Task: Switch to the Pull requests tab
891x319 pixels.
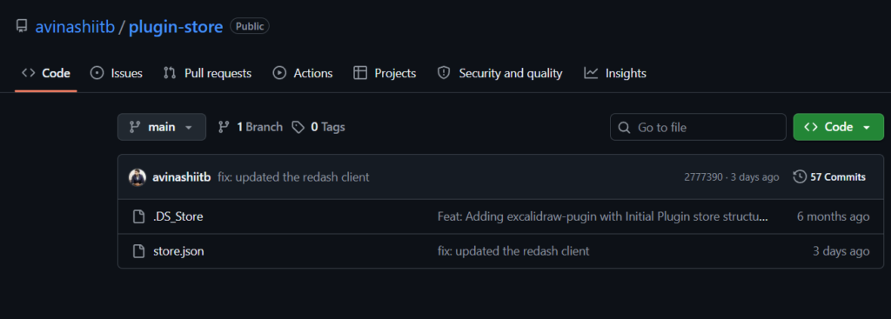Action: 207,73
